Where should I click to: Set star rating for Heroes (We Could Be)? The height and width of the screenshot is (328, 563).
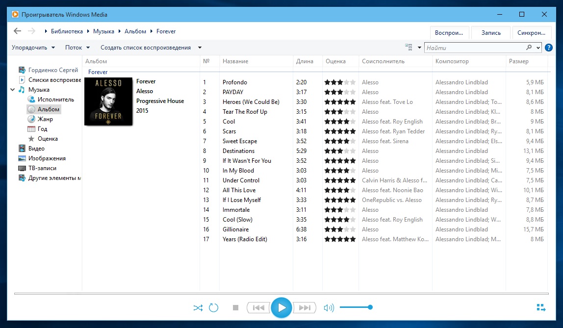point(340,102)
